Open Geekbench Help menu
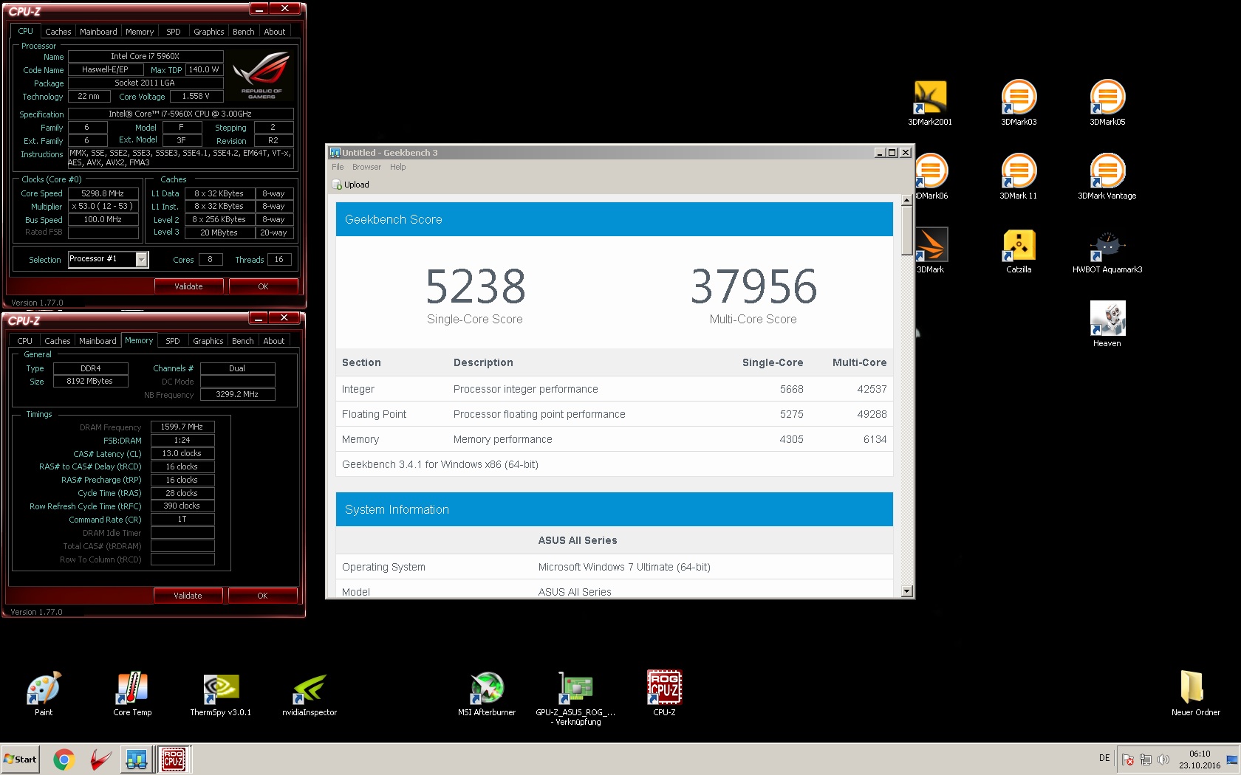The width and height of the screenshot is (1241, 775). [397, 167]
